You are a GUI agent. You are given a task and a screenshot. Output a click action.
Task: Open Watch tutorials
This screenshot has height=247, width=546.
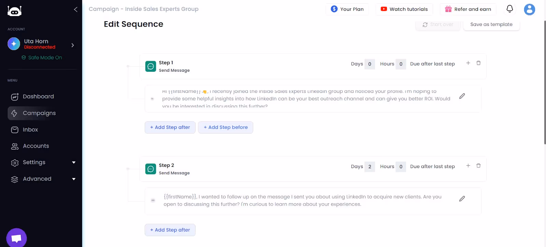(x=404, y=9)
